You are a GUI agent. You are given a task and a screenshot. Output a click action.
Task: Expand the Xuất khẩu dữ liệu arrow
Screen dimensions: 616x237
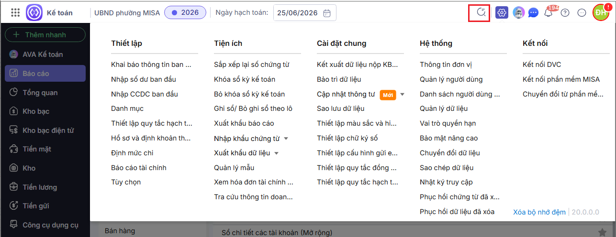(x=277, y=153)
